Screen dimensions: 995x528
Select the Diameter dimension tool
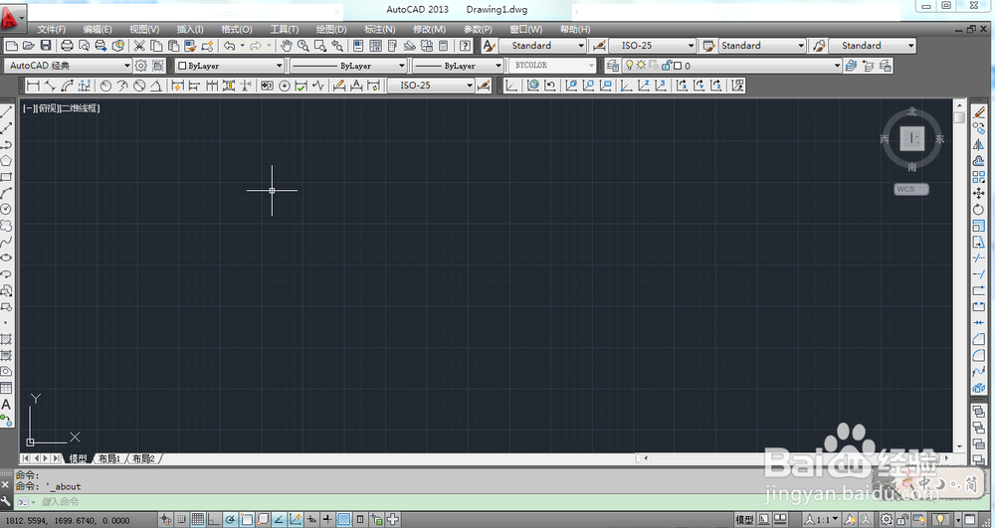(x=139, y=86)
